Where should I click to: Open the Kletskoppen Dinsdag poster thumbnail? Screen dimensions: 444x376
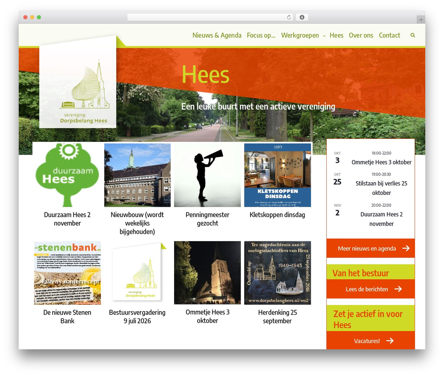pos(277,175)
